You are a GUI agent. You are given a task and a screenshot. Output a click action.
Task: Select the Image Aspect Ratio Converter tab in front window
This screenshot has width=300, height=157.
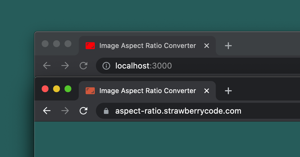coord(147,91)
